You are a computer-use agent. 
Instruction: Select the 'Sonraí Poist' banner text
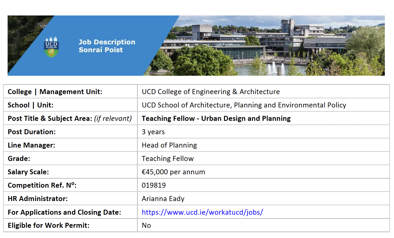(101, 50)
